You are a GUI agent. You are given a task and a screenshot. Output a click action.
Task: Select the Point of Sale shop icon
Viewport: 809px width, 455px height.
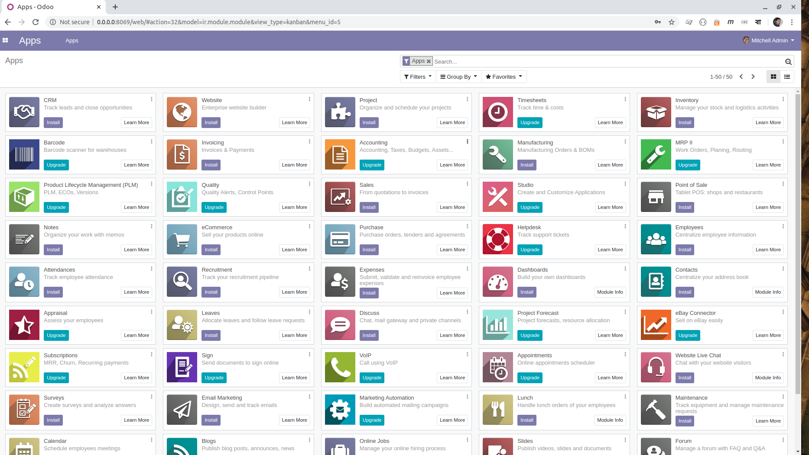pyautogui.click(x=656, y=197)
